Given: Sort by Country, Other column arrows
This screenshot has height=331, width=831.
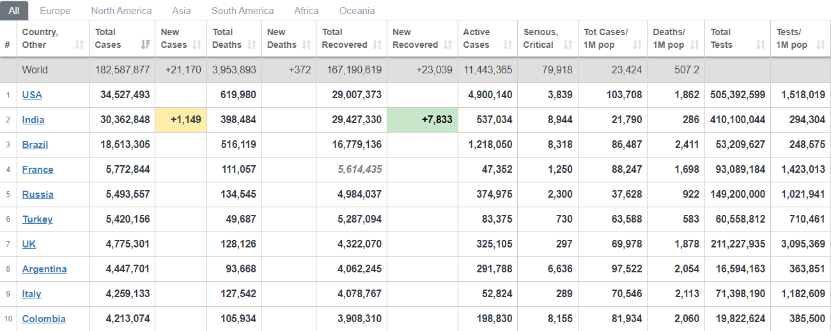Looking at the screenshot, I should pyautogui.click(x=79, y=45).
